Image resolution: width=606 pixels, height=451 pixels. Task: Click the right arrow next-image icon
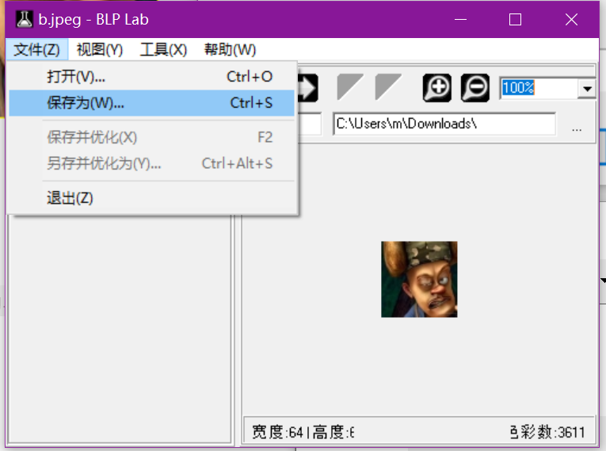[307, 88]
